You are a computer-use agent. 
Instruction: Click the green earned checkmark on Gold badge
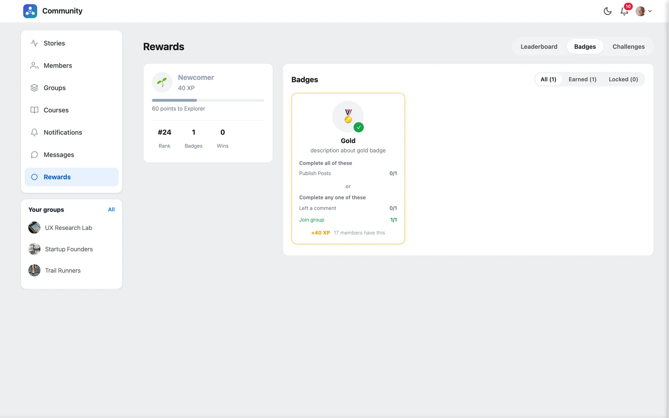click(358, 127)
